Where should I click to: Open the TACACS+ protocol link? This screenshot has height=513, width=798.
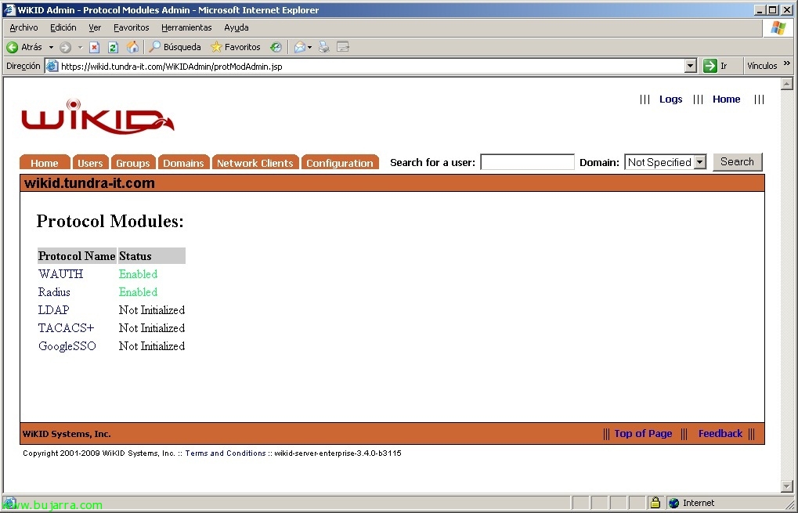(66, 327)
